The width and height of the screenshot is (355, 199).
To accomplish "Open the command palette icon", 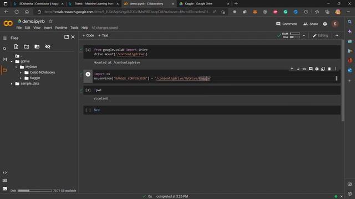I will [5, 181].
